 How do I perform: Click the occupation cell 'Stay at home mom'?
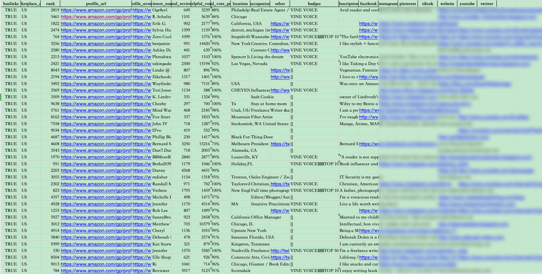[x=268, y=104]
